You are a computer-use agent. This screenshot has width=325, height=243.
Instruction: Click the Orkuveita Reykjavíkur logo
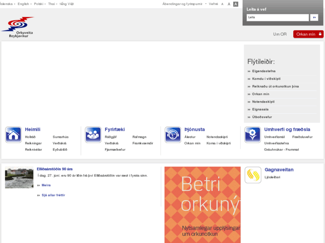[x=18, y=27]
